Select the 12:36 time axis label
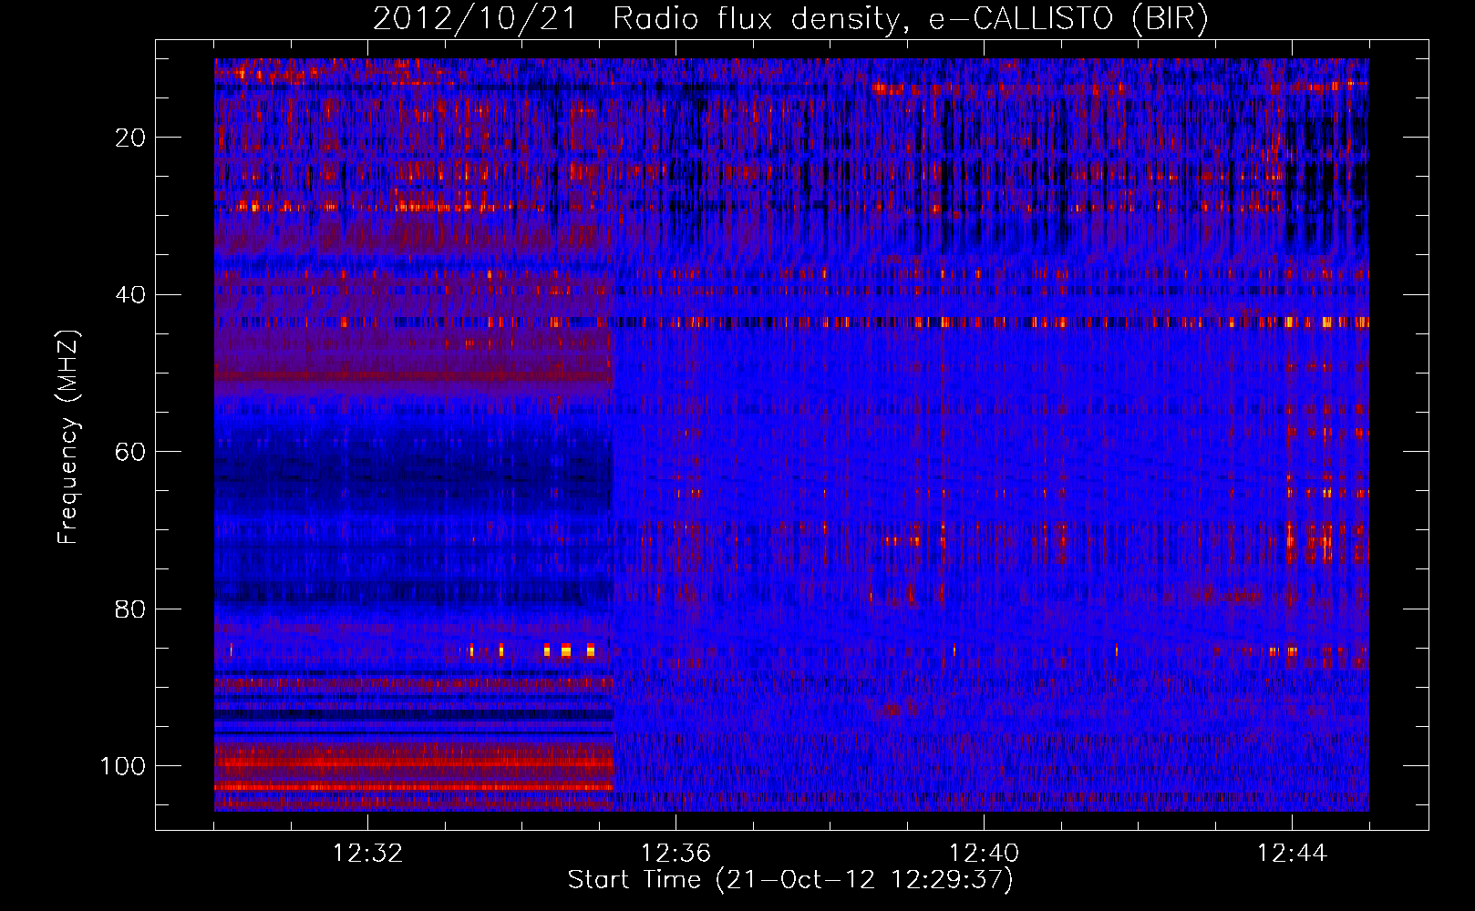Screen dimensions: 1475x911 676,854
